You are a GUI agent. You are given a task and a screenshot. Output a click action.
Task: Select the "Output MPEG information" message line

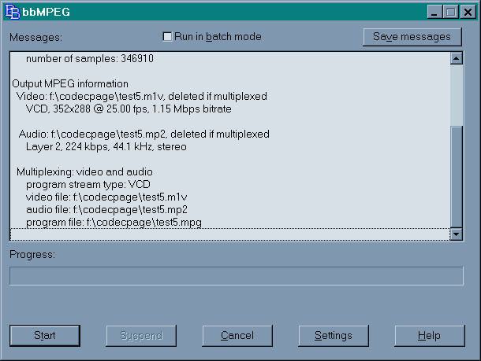click(70, 84)
